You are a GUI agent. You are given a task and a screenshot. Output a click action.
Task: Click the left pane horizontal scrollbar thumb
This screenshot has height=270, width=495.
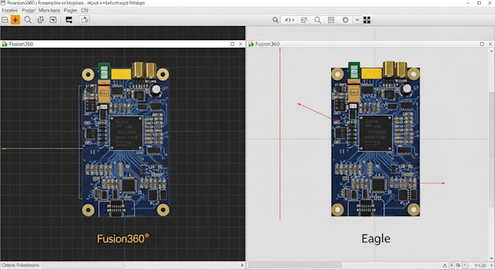click(x=84, y=265)
